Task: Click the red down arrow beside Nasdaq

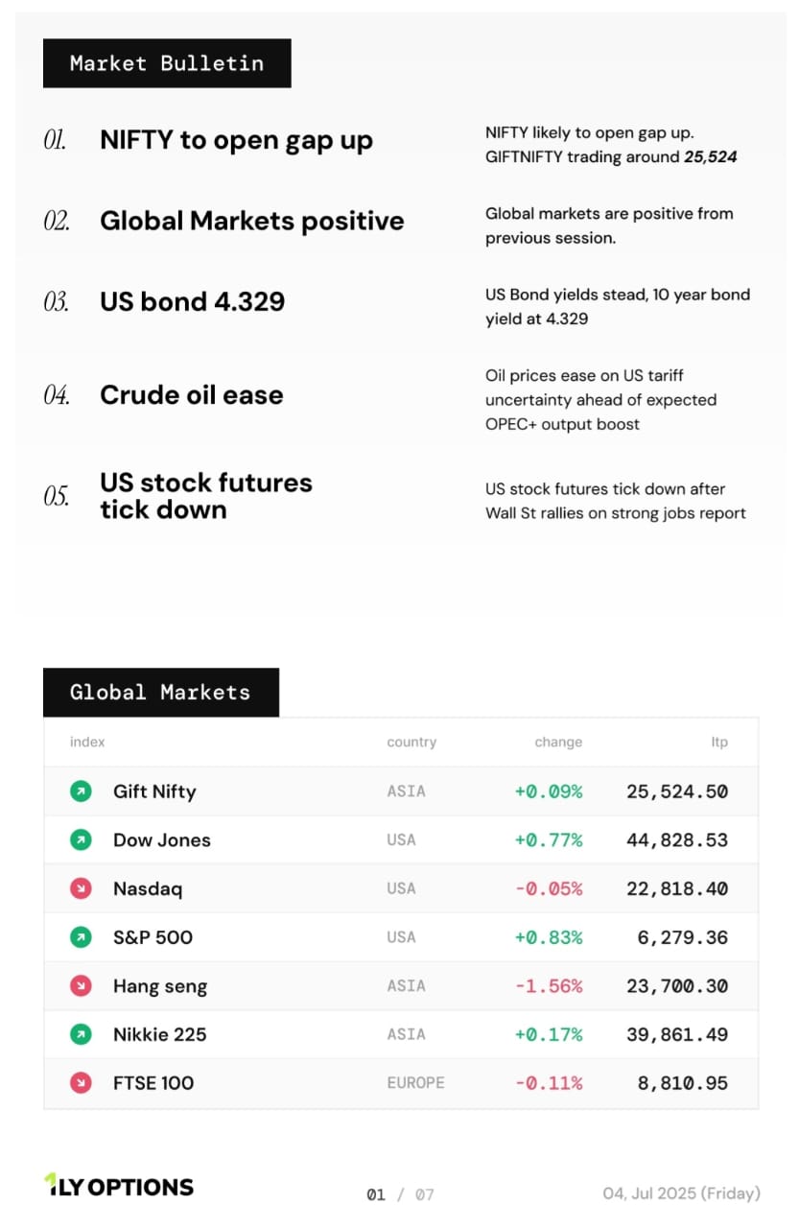Action: click(x=81, y=888)
